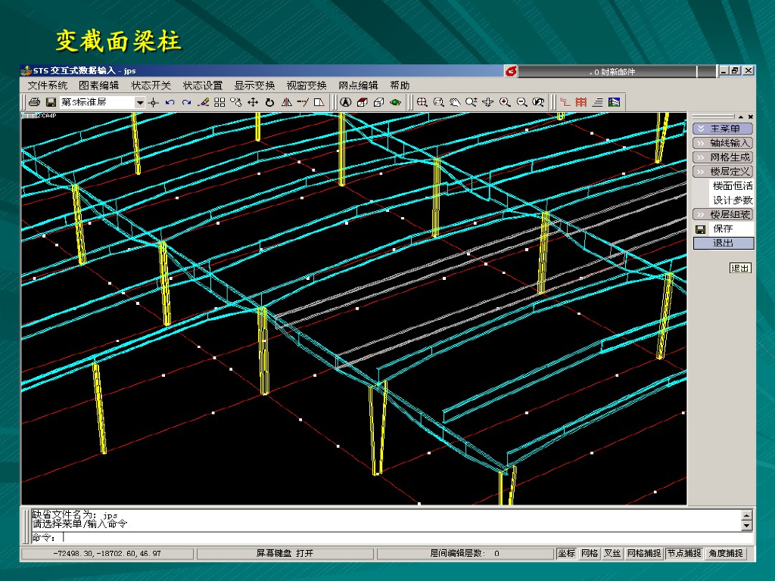This screenshot has height=581, width=775.
Task: Click the zoom in magnifier icon
Action: (x=505, y=102)
